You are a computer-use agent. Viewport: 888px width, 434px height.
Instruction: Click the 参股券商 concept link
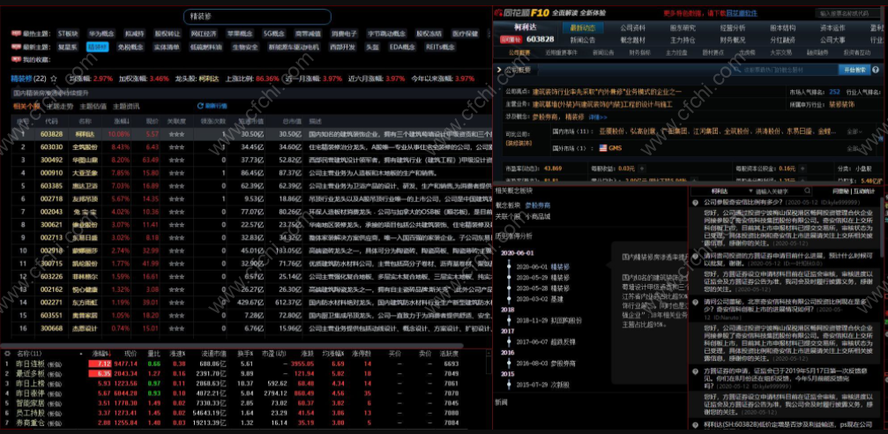point(537,206)
